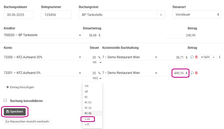Expand the Split button dropdown arrow

[x=214, y=57]
